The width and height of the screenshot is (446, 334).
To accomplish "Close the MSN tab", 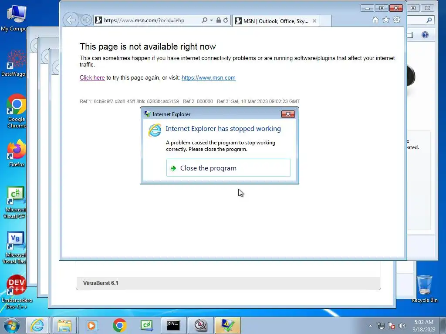I will (314, 21).
